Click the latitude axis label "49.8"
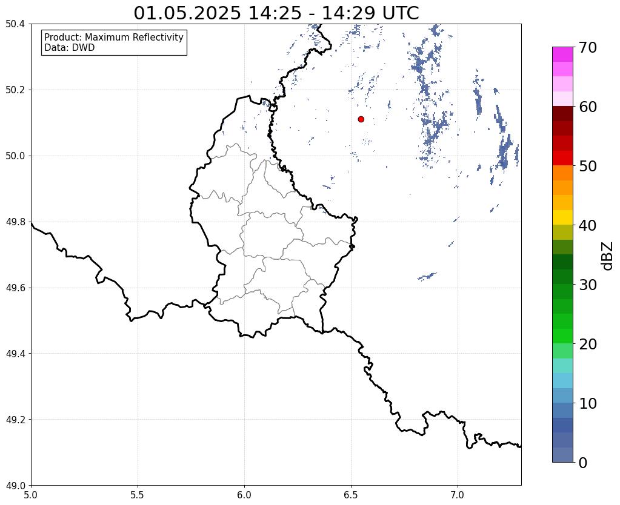Screen dimensions: 620x505 coord(15,222)
